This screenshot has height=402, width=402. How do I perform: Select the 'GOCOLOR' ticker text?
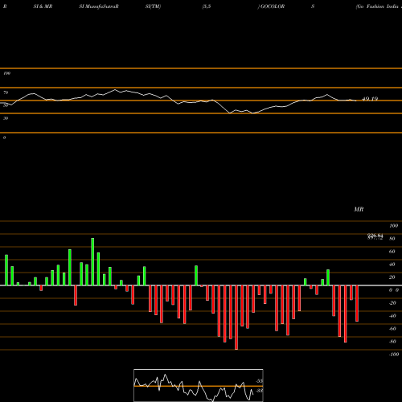coord(273,6)
